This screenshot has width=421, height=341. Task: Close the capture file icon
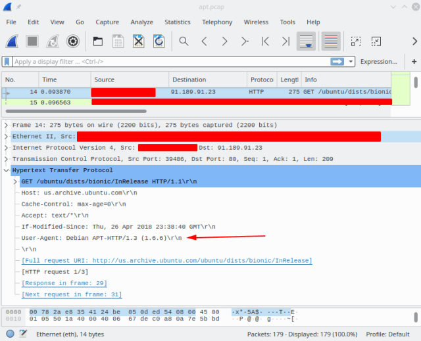pyautogui.click(x=138, y=41)
